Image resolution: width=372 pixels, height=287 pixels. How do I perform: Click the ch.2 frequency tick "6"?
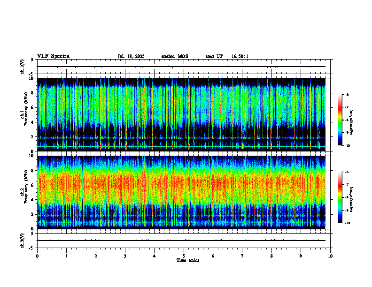(x=33, y=185)
